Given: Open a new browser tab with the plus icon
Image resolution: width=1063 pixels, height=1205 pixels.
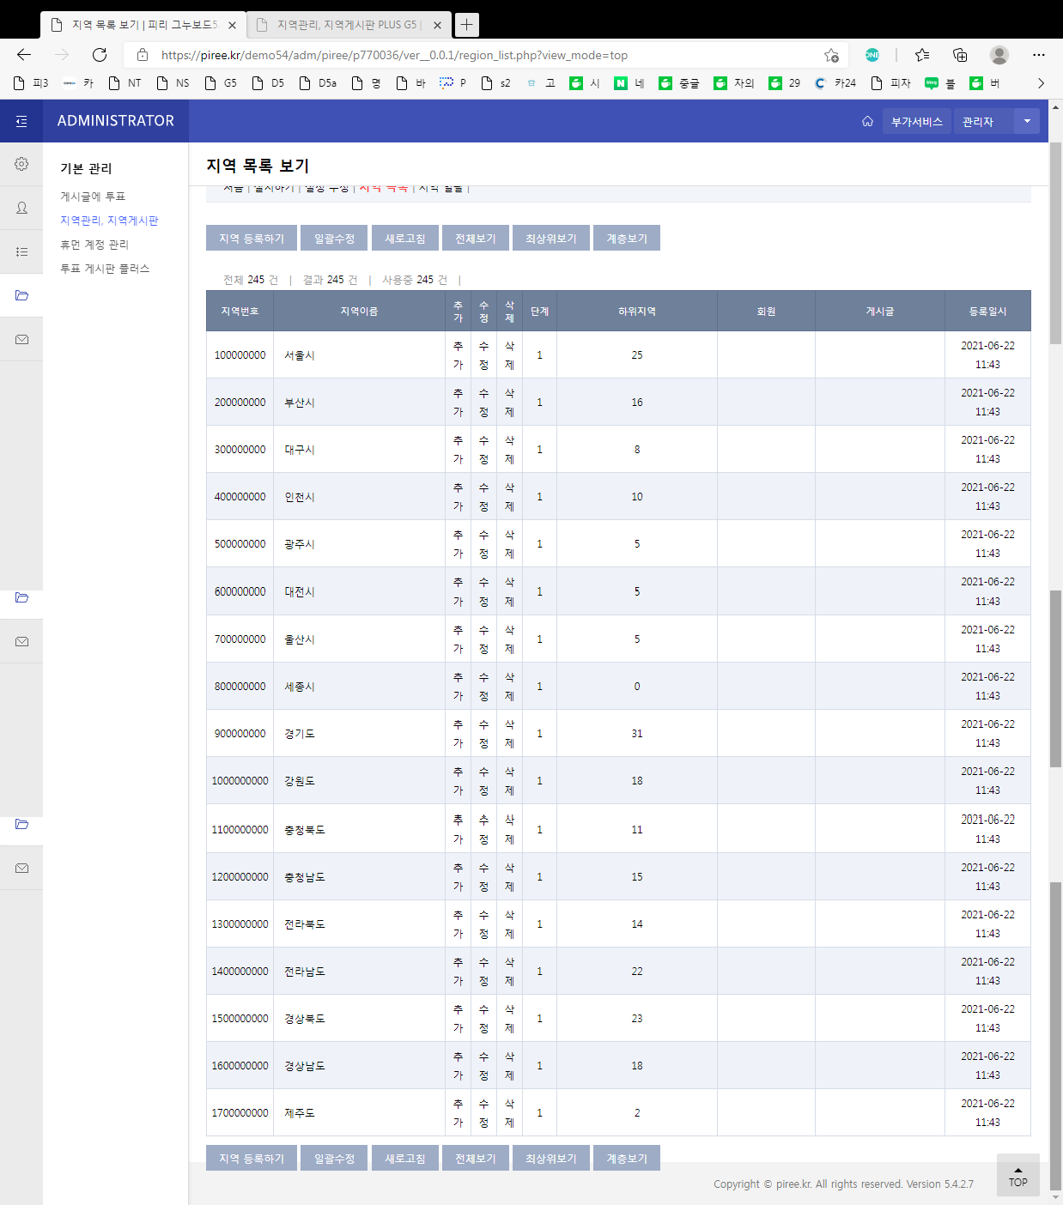Looking at the screenshot, I should (x=466, y=25).
